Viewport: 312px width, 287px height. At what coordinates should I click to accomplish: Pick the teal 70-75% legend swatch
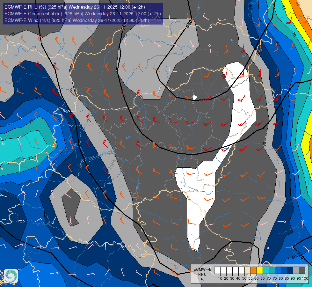[272, 270]
